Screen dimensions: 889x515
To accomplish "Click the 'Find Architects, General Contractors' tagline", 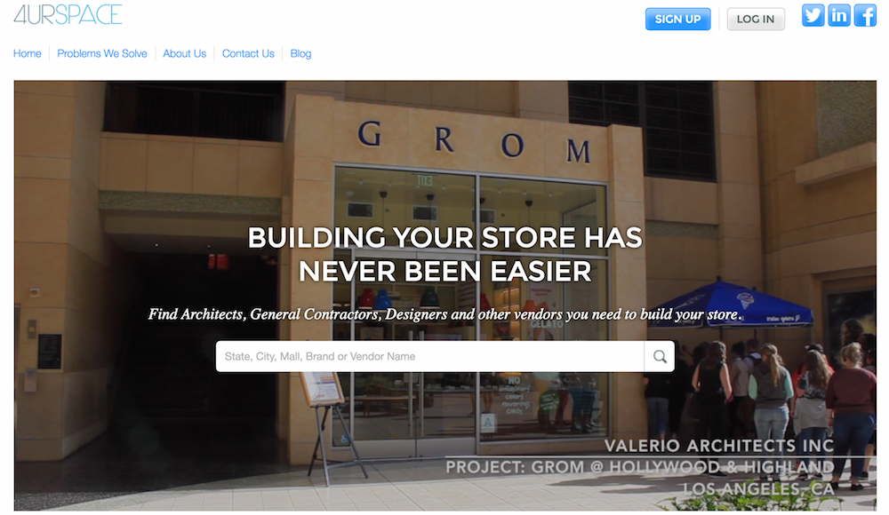I will point(445,313).
